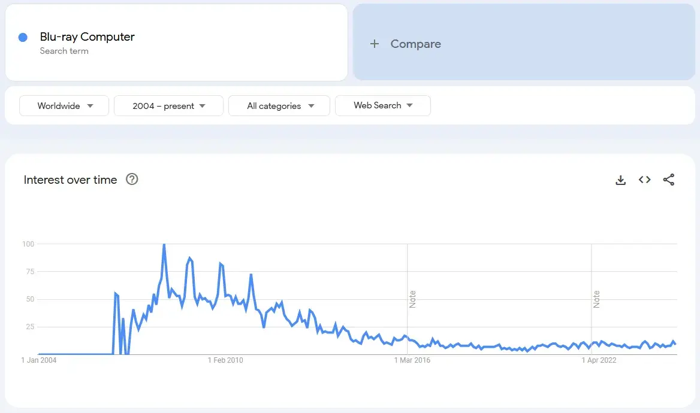
Task: Click the Compare button
Action: click(x=415, y=44)
